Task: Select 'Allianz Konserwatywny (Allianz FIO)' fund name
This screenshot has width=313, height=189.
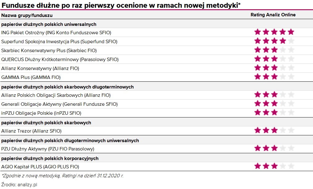Action: pos(40,68)
